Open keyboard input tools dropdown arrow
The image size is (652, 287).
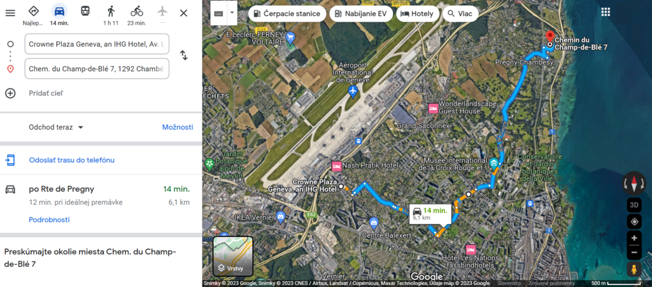(x=232, y=13)
